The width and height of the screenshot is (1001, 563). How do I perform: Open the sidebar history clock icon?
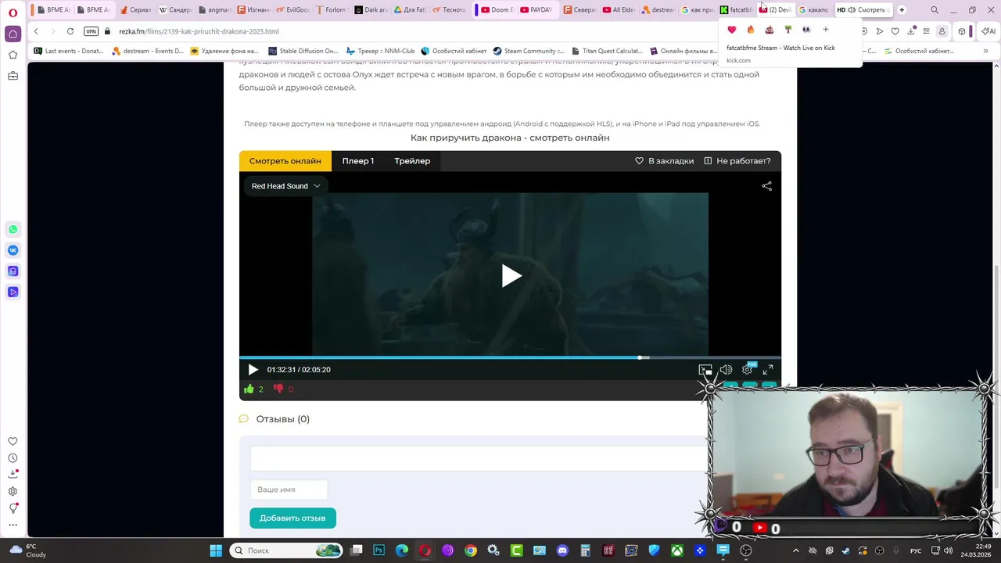[13, 458]
